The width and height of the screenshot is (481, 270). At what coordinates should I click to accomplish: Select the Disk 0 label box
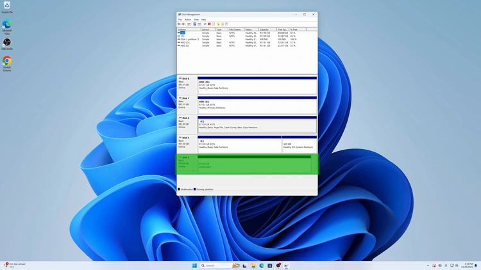(x=187, y=85)
